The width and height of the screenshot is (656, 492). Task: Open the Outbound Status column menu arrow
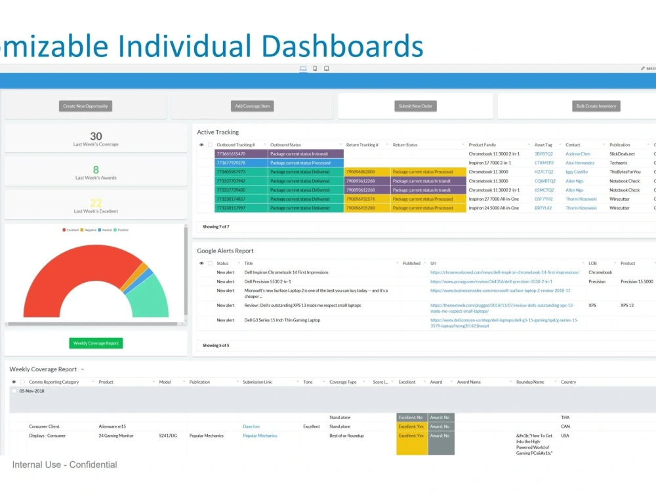340,145
